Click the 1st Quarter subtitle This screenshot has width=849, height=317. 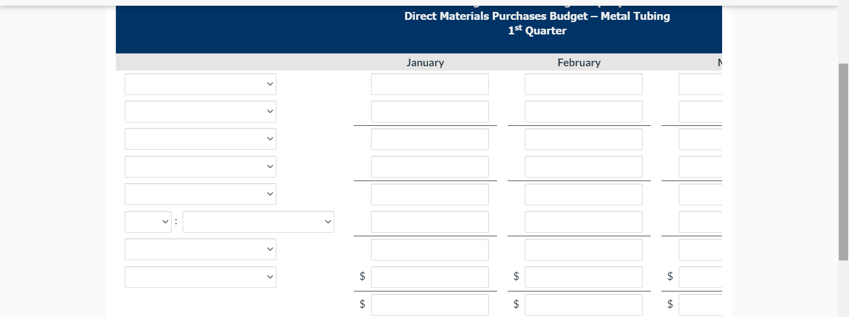pyautogui.click(x=537, y=30)
